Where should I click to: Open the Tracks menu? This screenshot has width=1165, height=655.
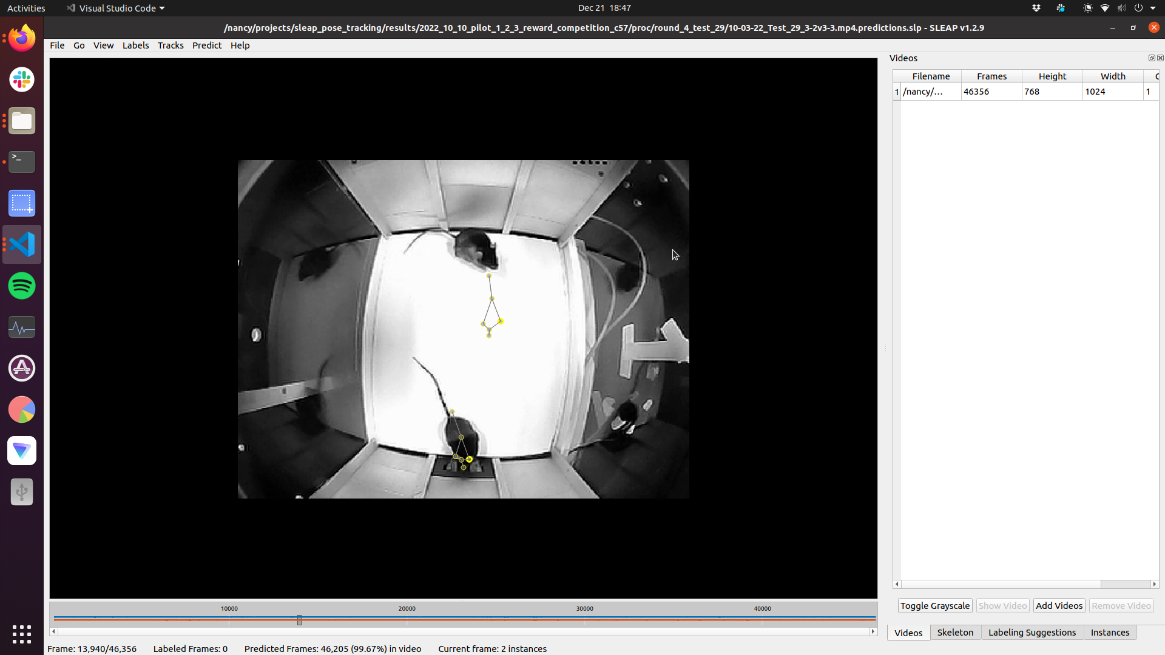(171, 45)
